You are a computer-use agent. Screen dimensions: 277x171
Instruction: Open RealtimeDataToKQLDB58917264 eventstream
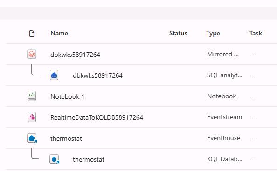point(97,117)
